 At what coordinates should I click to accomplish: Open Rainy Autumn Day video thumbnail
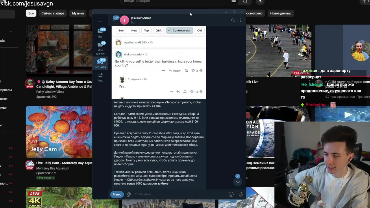click(x=59, y=51)
